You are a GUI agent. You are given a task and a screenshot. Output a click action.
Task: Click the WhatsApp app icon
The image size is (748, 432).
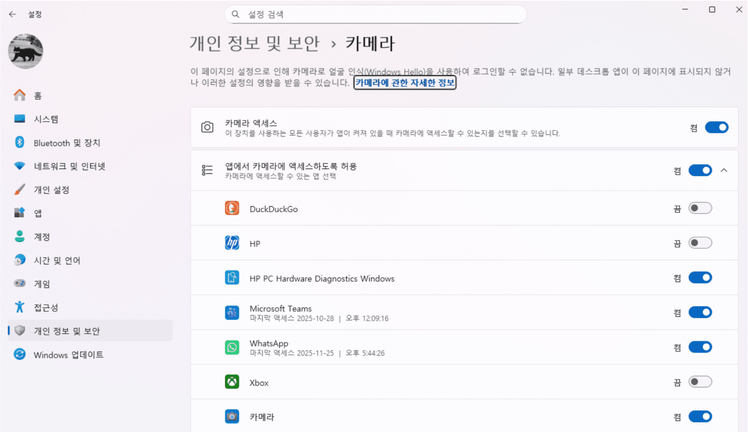(x=232, y=347)
